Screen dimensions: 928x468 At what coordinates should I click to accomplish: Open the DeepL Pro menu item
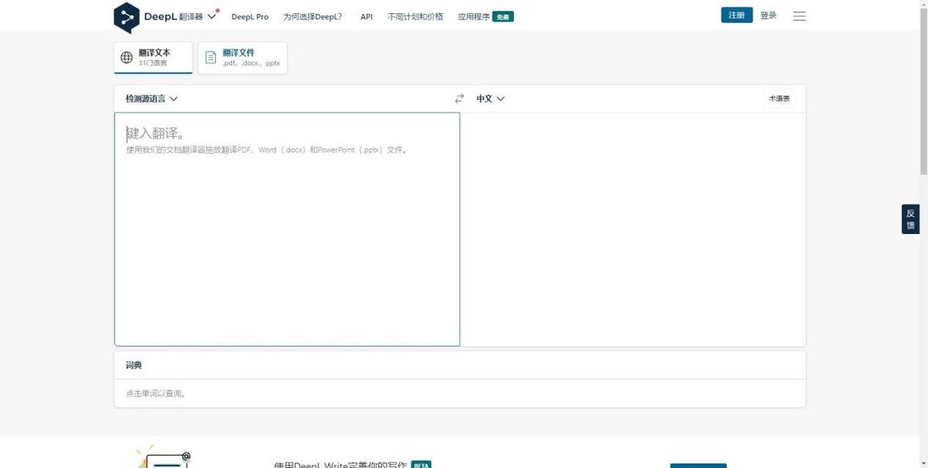pos(250,16)
